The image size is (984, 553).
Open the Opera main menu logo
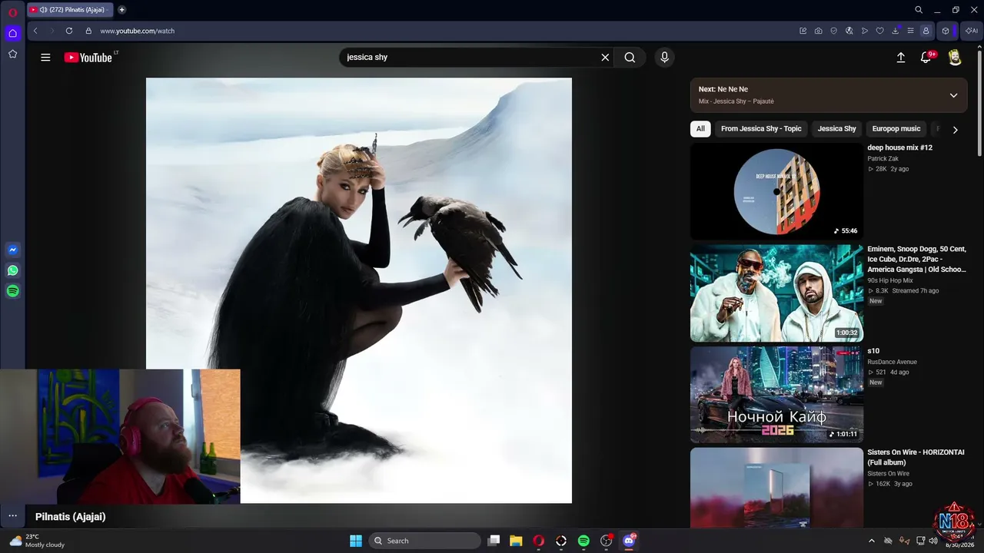12,12
